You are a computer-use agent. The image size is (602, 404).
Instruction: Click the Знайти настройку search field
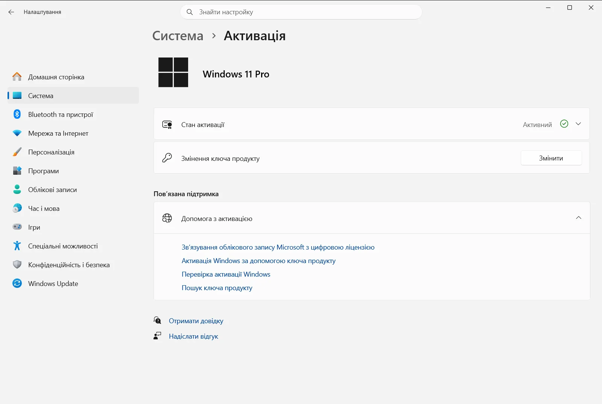click(301, 12)
